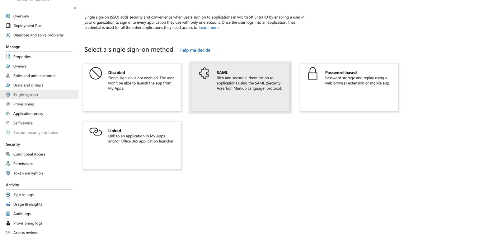Select the Linked sign-on card
This screenshot has width=498, height=241.
point(132,146)
